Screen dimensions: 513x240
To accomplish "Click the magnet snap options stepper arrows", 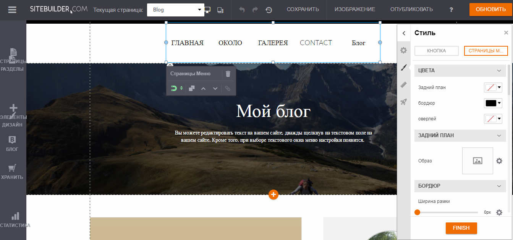I will click(181, 88).
